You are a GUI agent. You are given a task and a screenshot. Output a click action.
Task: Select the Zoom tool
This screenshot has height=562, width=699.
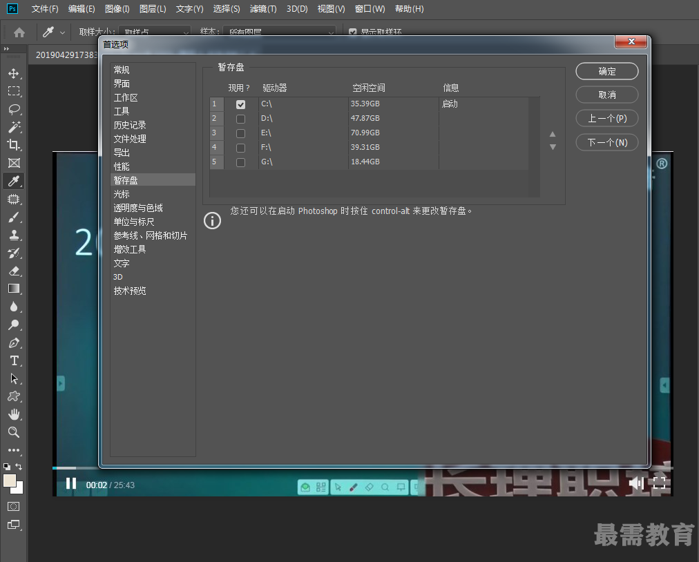[x=14, y=432]
